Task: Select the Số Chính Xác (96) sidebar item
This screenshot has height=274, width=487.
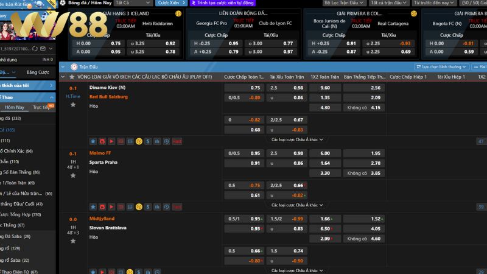Action: tap(16, 151)
